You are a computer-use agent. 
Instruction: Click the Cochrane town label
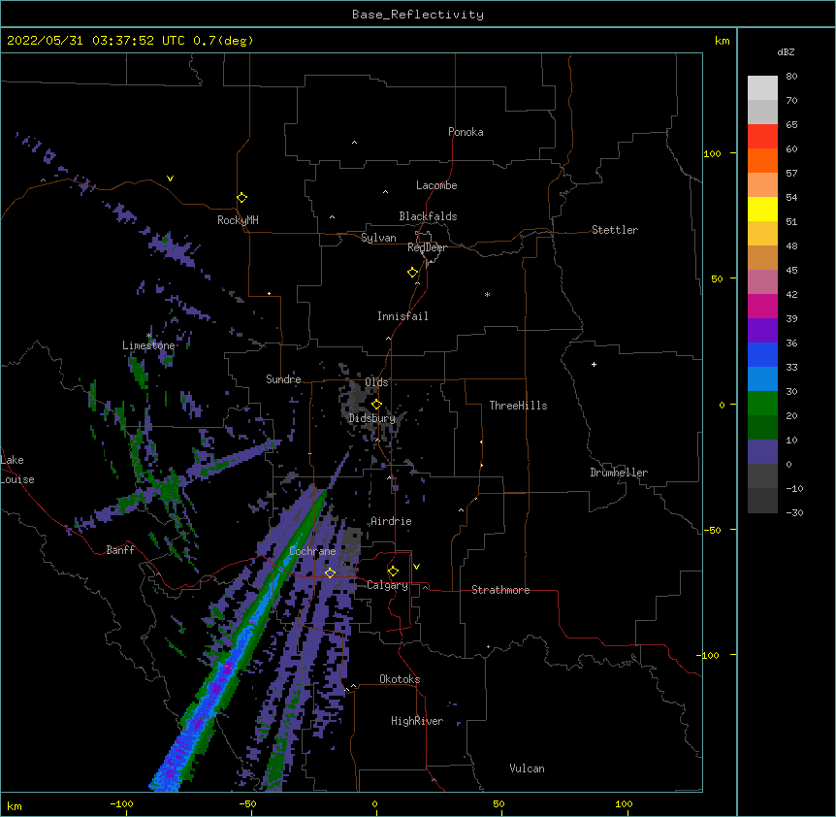(312, 551)
